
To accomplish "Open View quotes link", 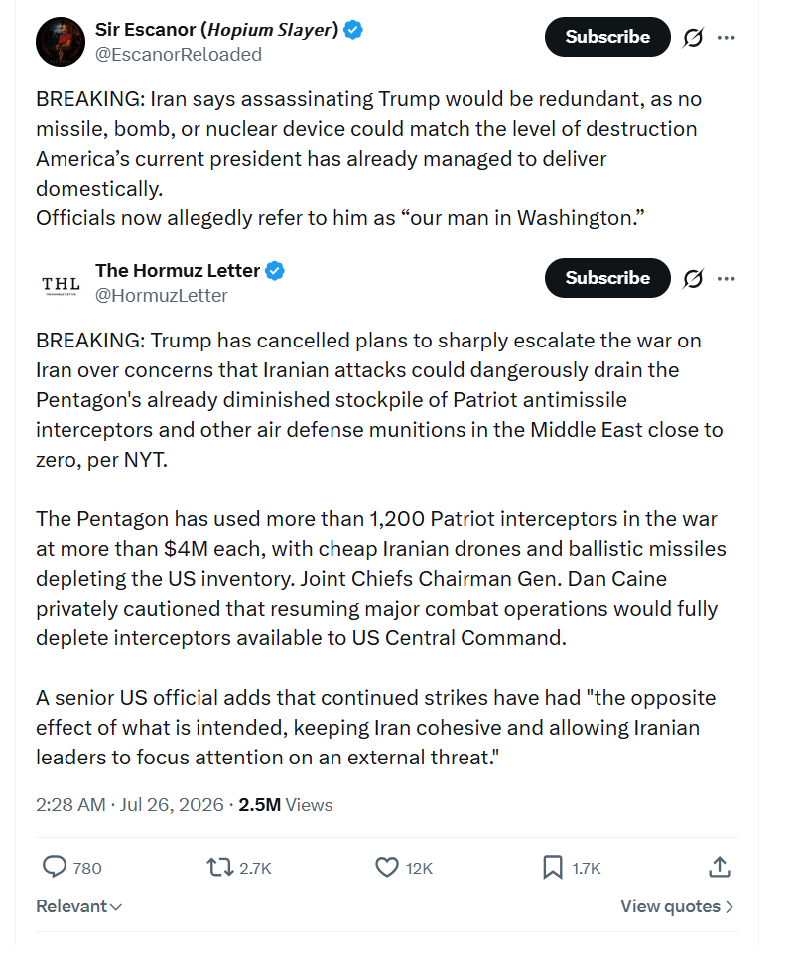I will tap(677, 906).
